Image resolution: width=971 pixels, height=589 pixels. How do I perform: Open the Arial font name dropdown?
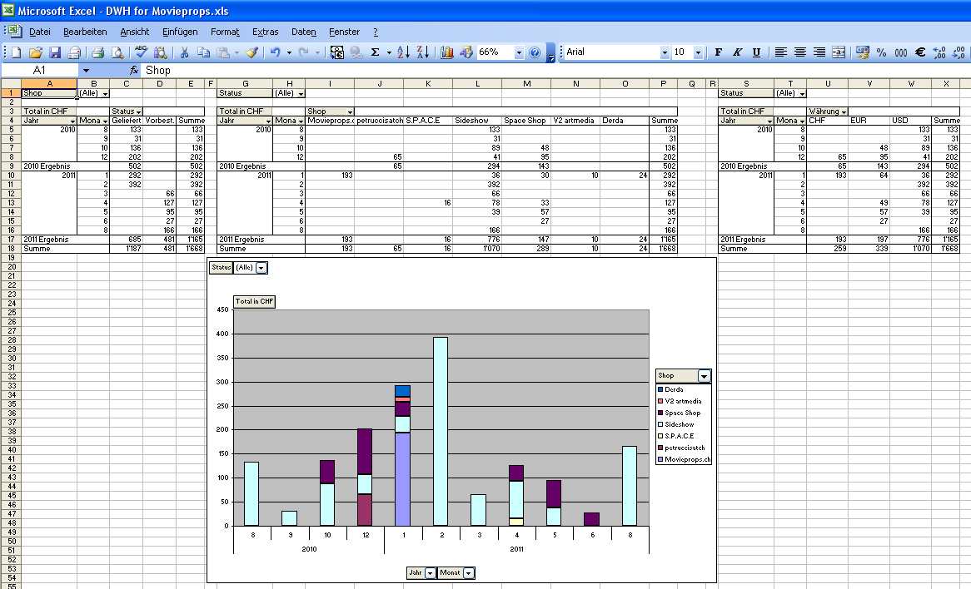click(665, 52)
